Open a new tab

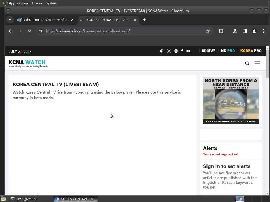click(x=144, y=20)
